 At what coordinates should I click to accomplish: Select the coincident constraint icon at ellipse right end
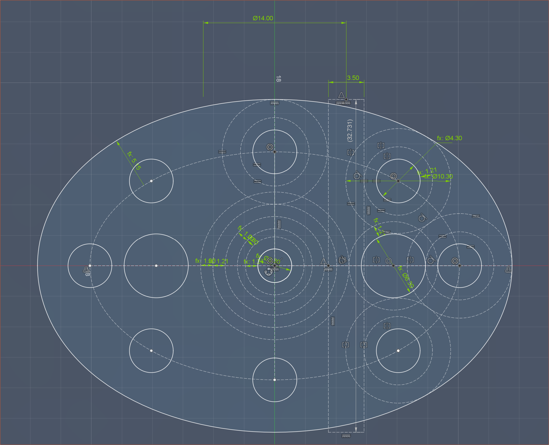click(508, 270)
